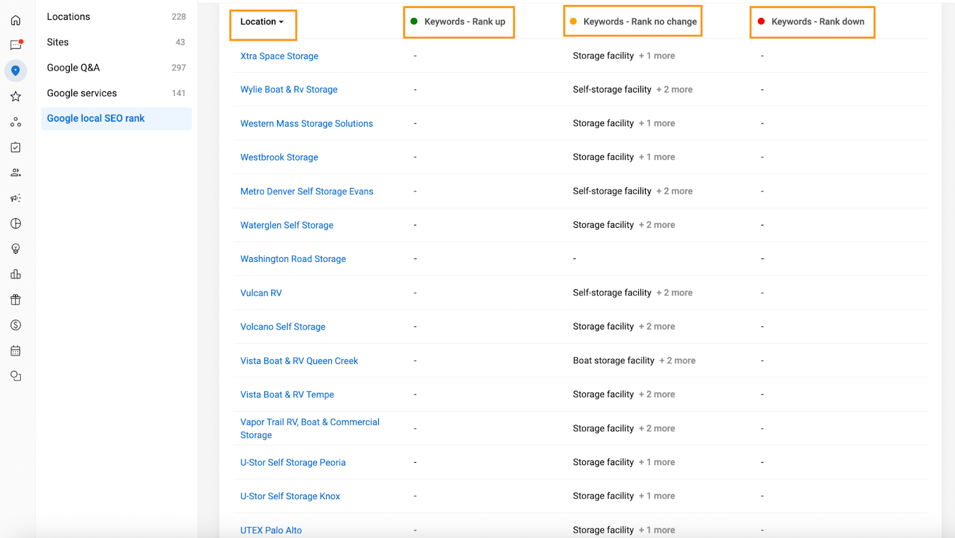The width and height of the screenshot is (955, 538).
Task: Open U-Stor Self Storage Knox link
Action: 290,496
